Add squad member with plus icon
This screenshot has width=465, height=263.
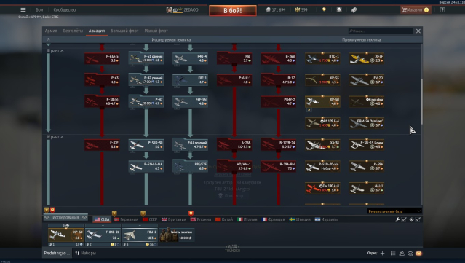pos(382,254)
